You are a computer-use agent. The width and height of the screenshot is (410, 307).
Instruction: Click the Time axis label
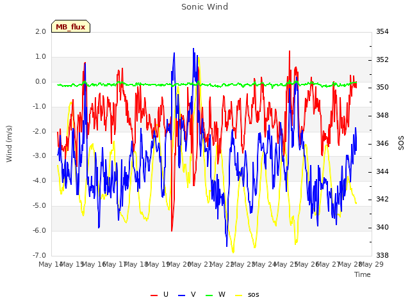pyautogui.click(x=363, y=274)
